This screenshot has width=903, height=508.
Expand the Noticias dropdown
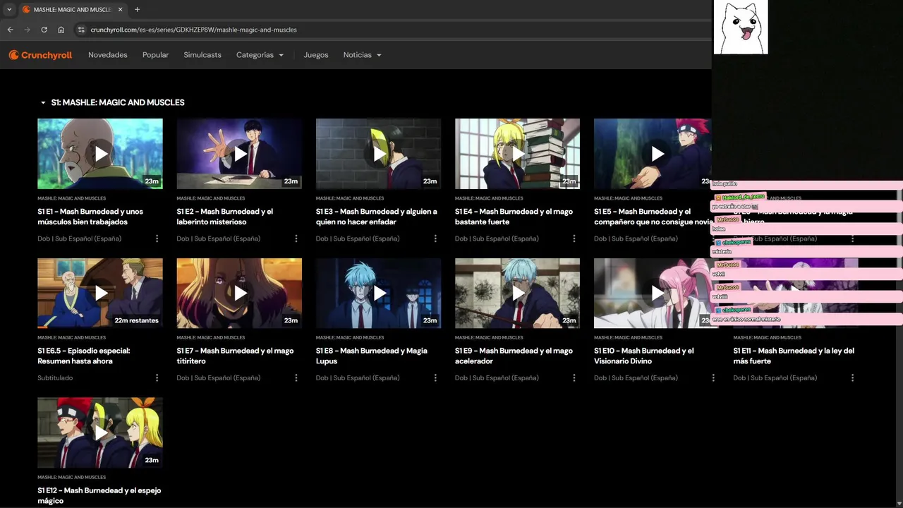(x=362, y=55)
